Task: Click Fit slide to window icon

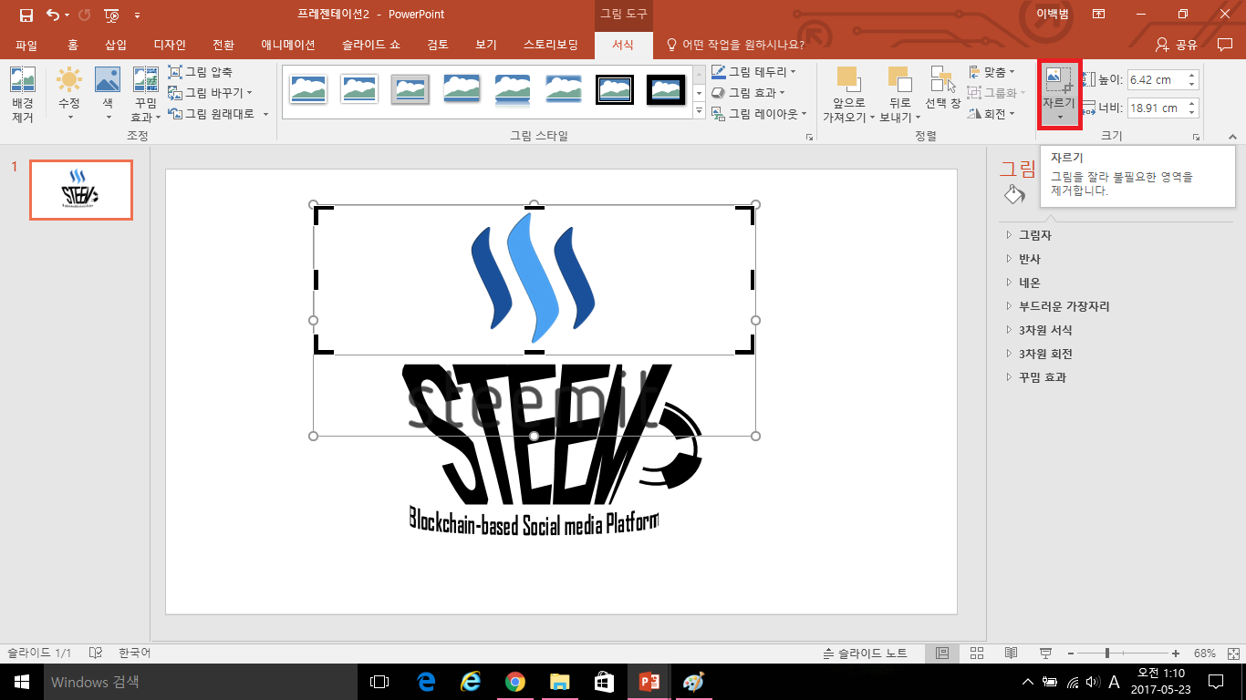Action: point(1233,654)
